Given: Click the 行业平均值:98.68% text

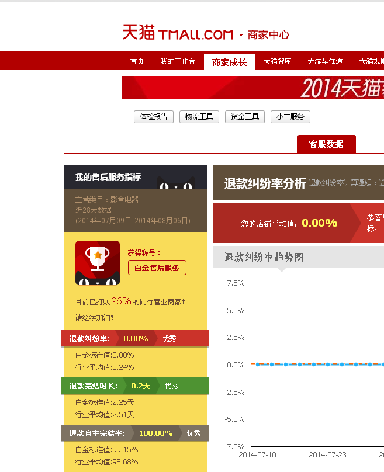Looking at the screenshot, I should (106, 461).
